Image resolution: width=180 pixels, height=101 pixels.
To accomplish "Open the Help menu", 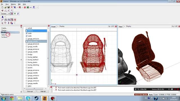I will (24, 4).
